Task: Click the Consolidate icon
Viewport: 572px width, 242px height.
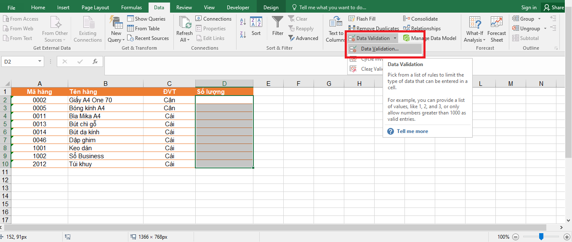Action: click(406, 19)
